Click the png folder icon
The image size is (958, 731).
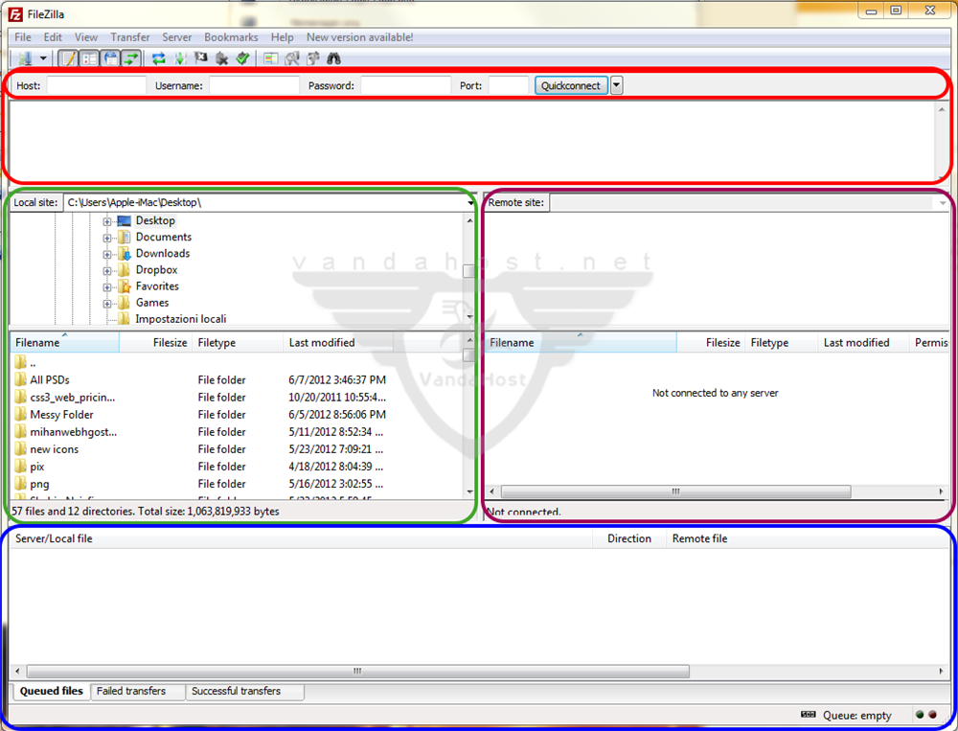point(20,484)
